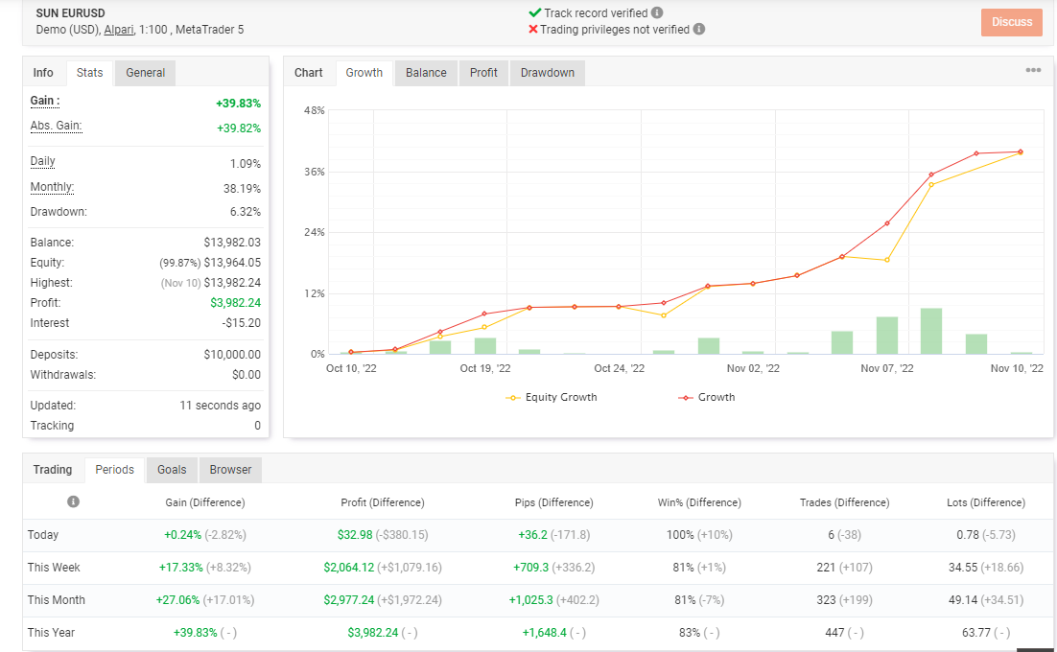Image resolution: width=1057 pixels, height=652 pixels.
Task: Click the Profit (Difference) column header
Action: point(382,502)
